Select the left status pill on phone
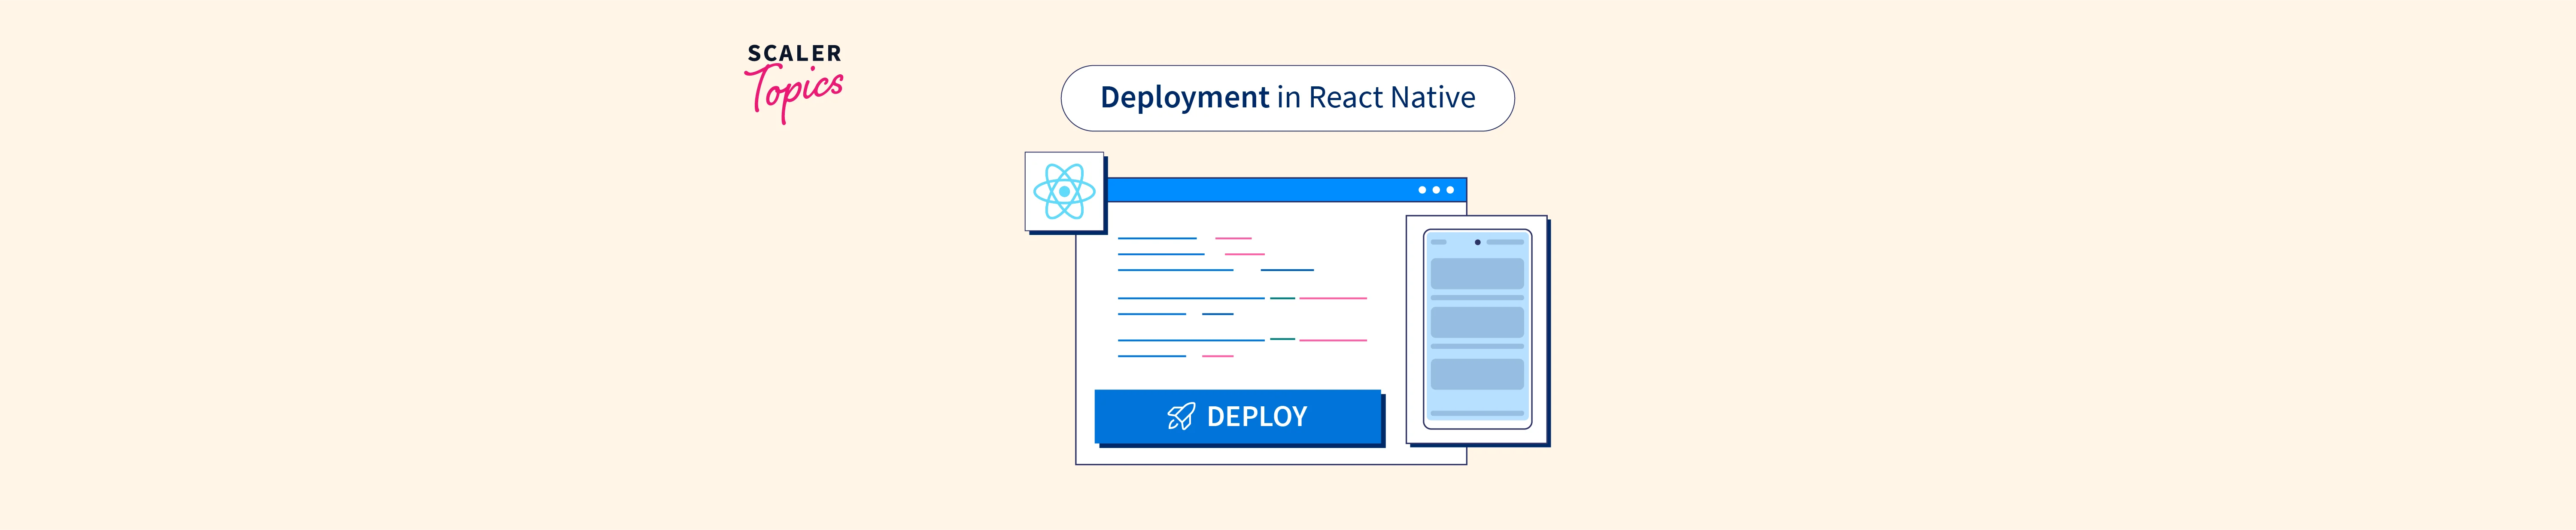Image resolution: width=2576 pixels, height=530 pixels. point(1439,242)
